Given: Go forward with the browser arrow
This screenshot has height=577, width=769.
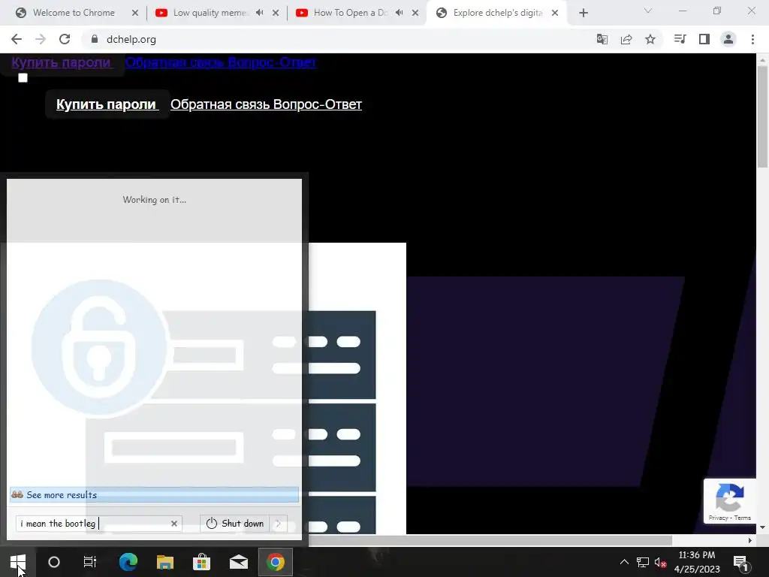Looking at the screenshot, I should coord(41,39).
